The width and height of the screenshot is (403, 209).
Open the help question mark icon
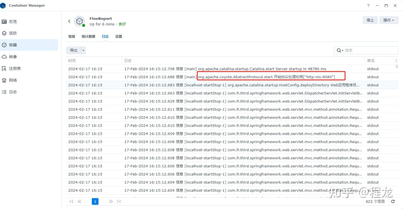[x=368, y=5]
